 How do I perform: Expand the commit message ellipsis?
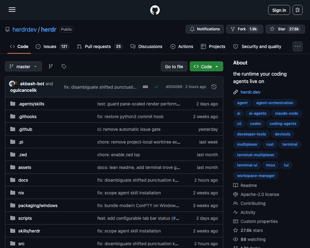(x=145, y=87)
